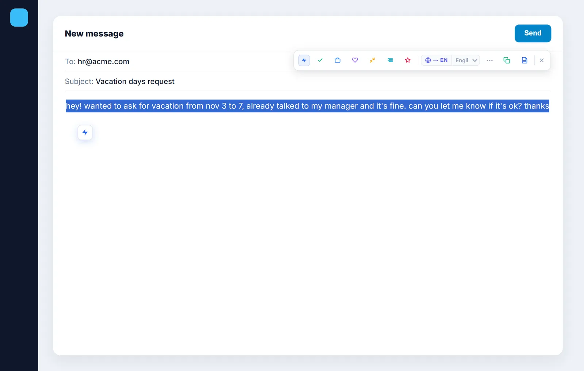The width and height of the screenshot is (584, 371).
Task: Click the blue document icon in the toolbar
Action: (x=525, y=60)
